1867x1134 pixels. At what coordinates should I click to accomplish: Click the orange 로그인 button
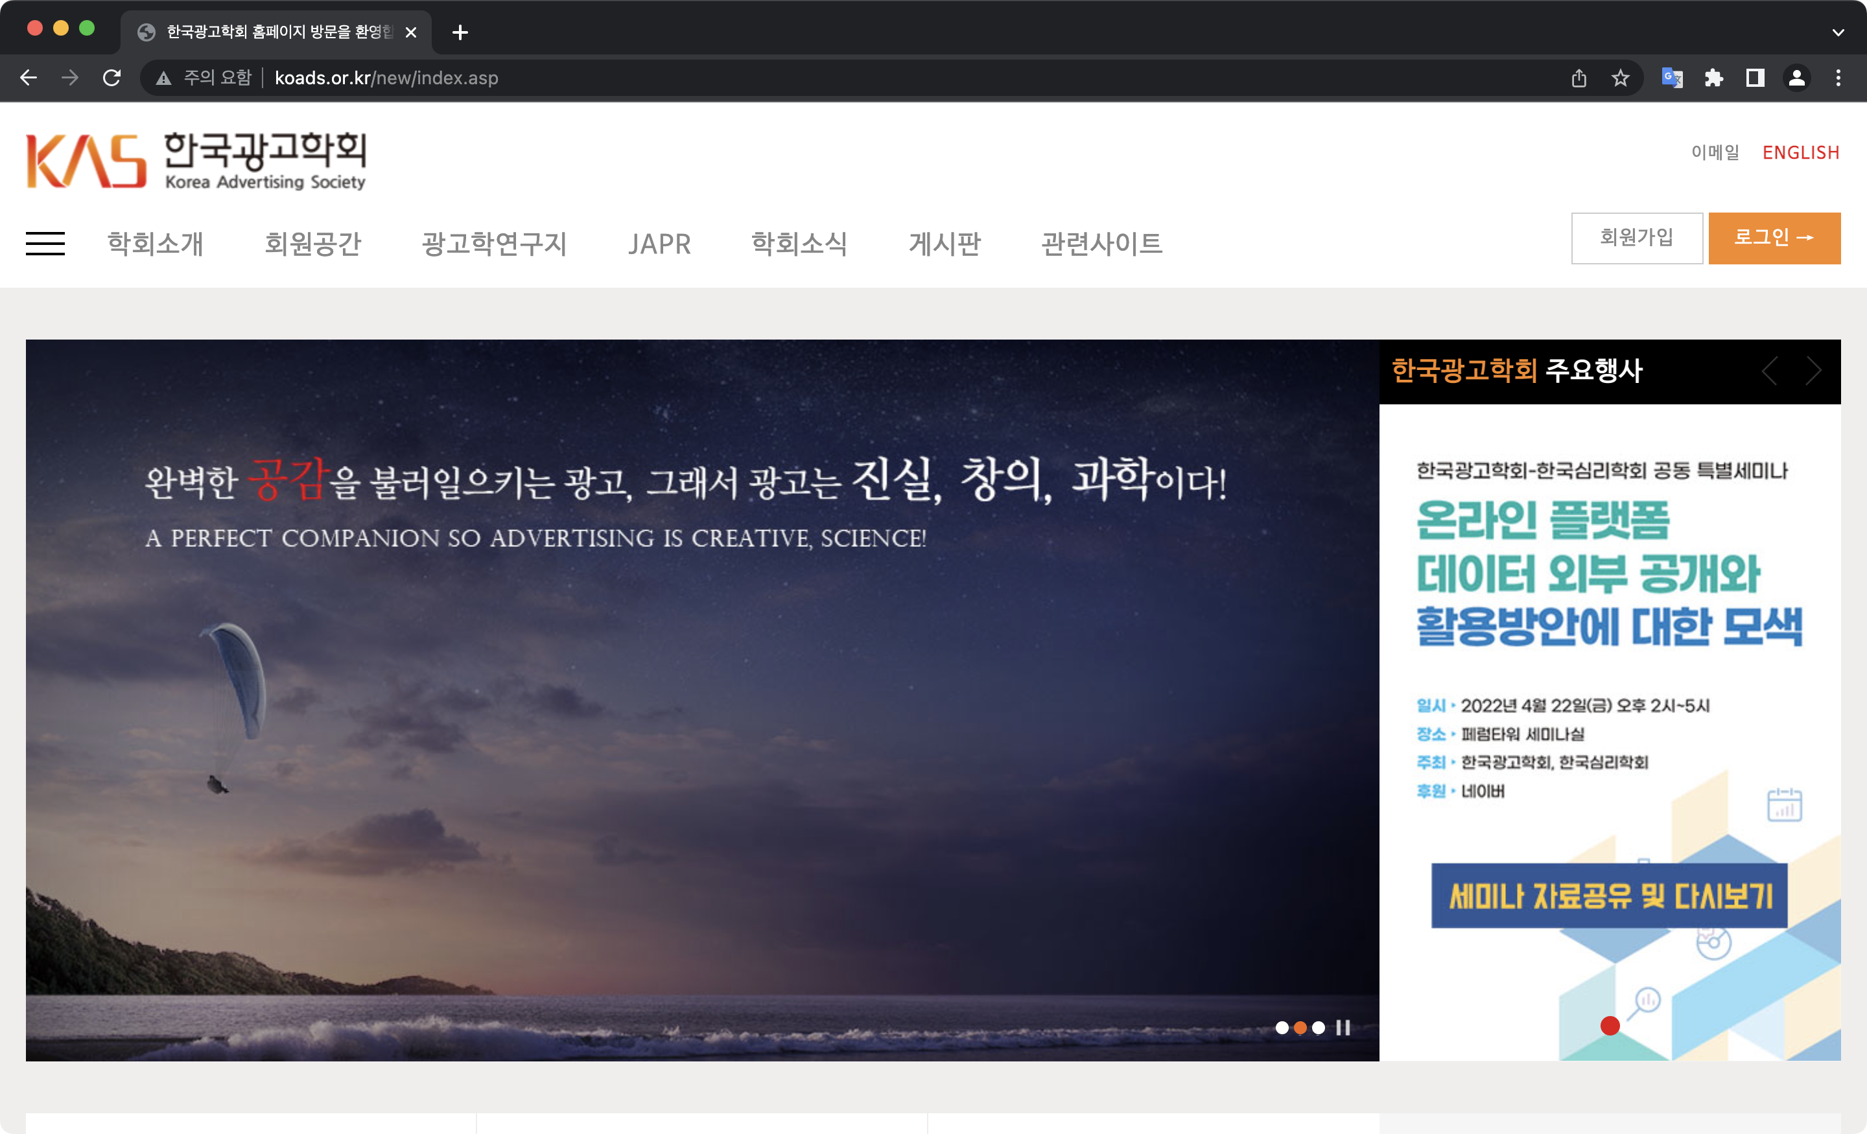coord(1774,238)
